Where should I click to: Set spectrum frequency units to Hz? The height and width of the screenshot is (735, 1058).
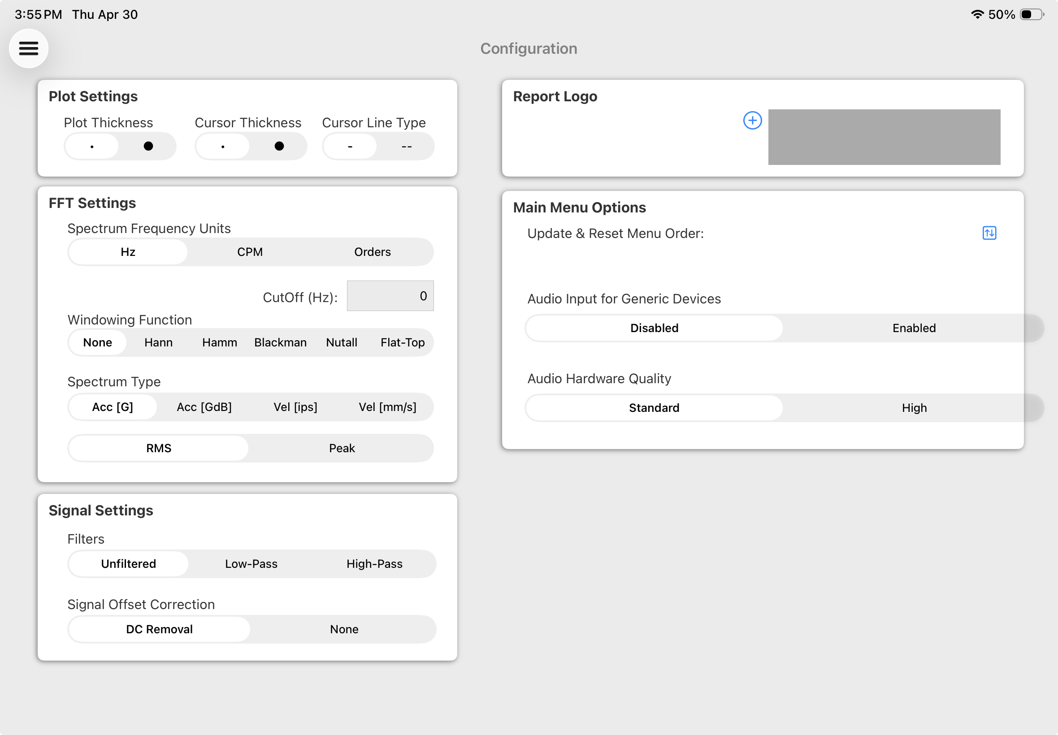(128, 252)
